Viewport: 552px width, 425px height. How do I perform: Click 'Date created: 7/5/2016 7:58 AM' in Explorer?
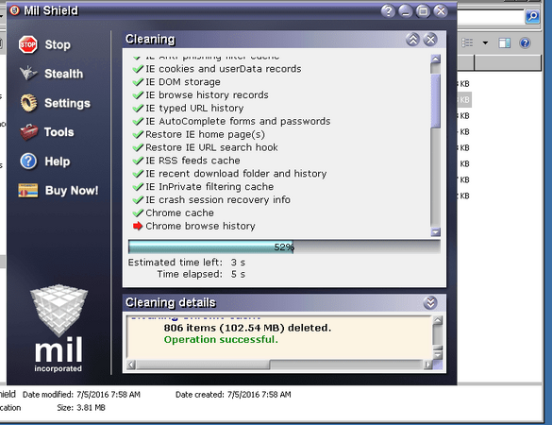233,395
